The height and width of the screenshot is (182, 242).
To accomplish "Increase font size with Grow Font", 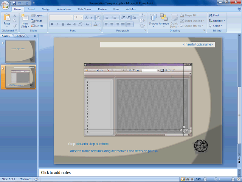I will click(87, 17).
